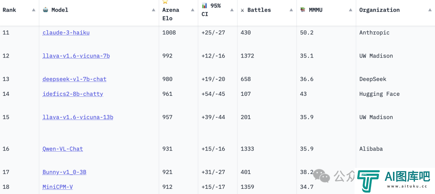Toggle sorting on the 95% CI column
The height and width of the screenshot is (194, 435).
(232, 10)
